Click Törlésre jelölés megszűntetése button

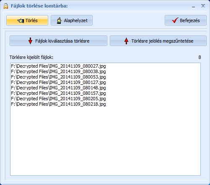158,41
